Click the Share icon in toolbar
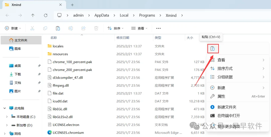 tap(84, 28)
